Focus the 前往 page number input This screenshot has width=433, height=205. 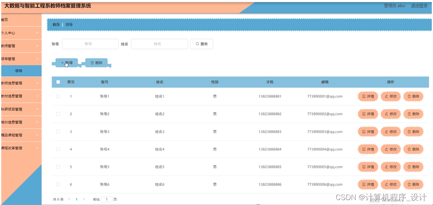[x=106, y=199]
